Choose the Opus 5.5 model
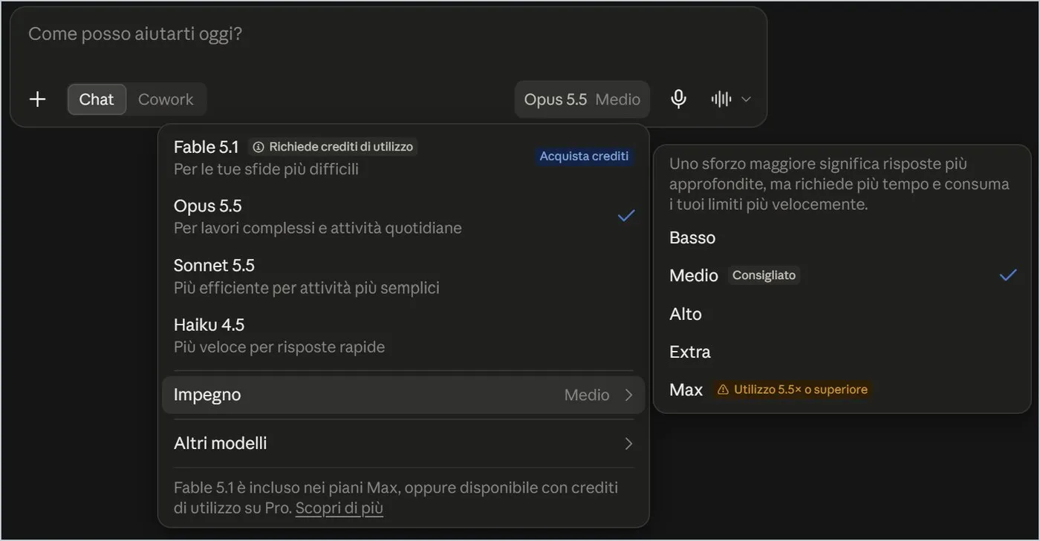Screen dimensions: 1040x541 coord(403,216)
